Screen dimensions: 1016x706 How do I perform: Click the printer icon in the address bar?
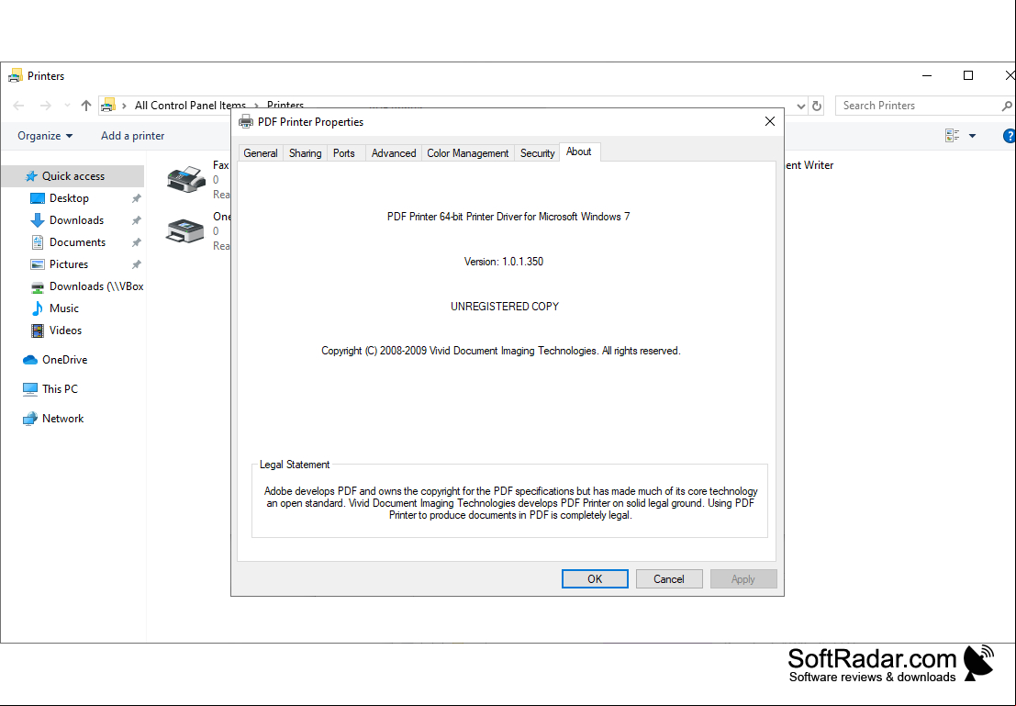[x=107, y=105]
